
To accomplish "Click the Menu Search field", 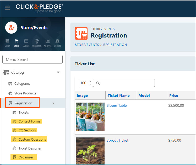I will 32,59.
